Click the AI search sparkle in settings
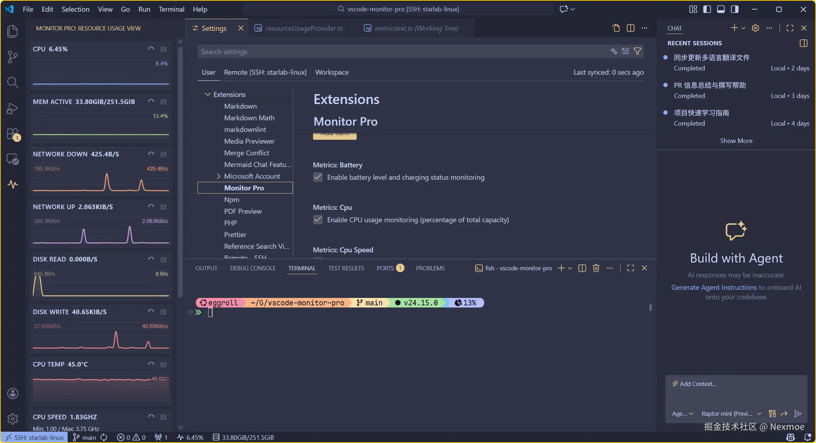The image size is (816, 443). coord(614,51)
